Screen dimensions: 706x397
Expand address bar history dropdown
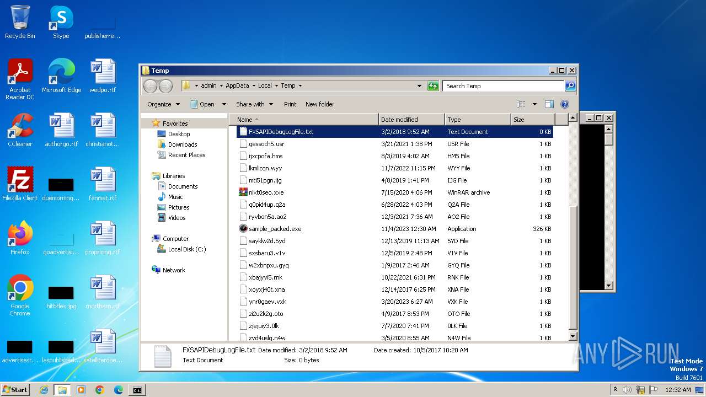point(420,86)
